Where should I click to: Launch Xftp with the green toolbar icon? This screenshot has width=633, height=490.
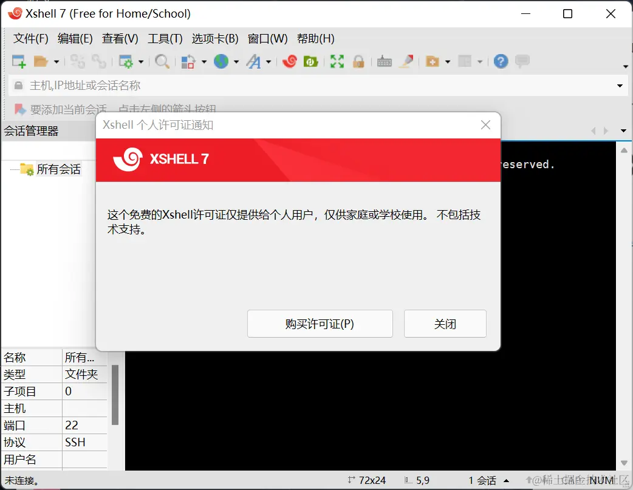point(311,61)
